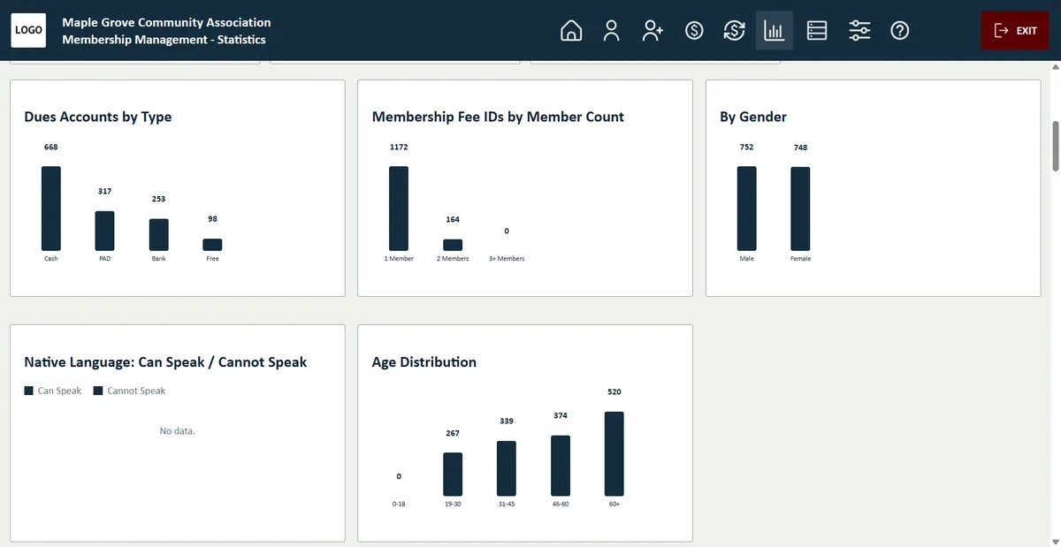
Task: Click the payment renewal cycle icon
Action: [734, 31]
